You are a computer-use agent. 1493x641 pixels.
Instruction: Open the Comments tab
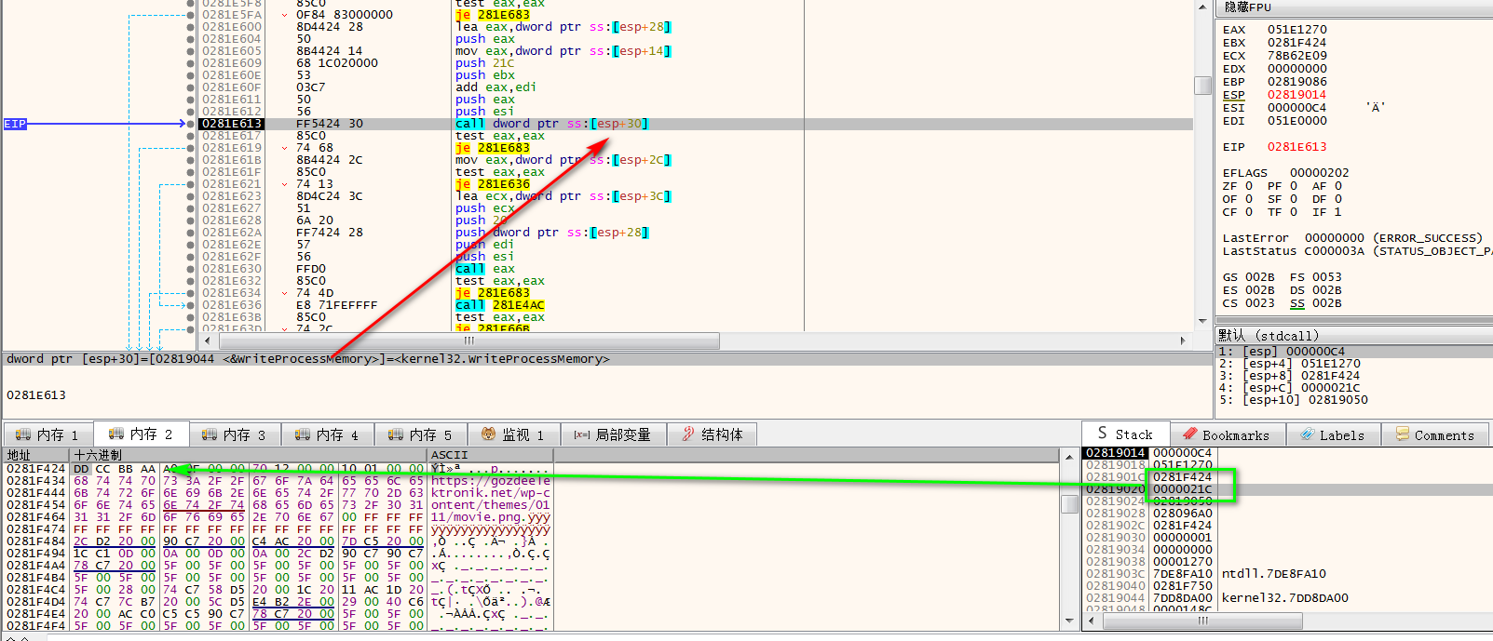tap(1434, 434)
